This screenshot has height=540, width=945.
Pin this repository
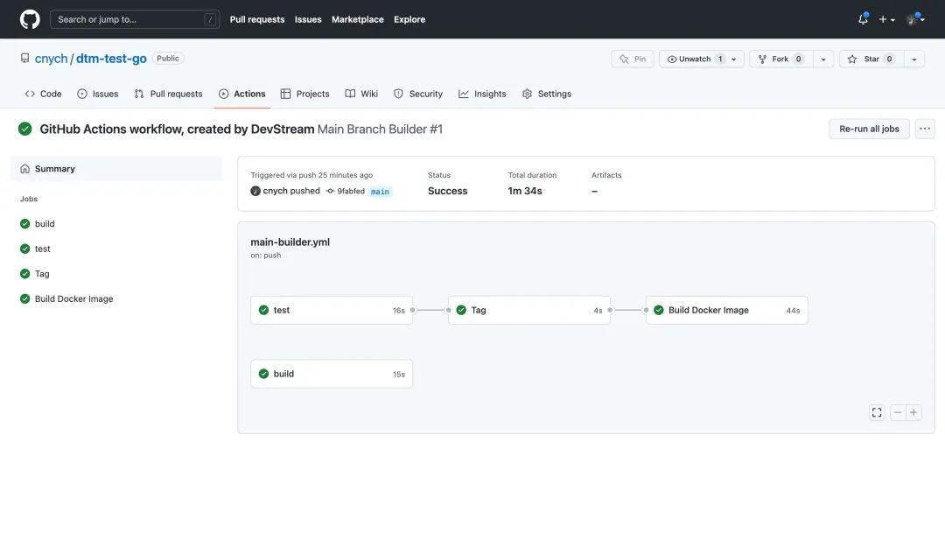pos(633,59)
